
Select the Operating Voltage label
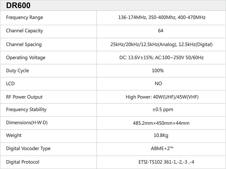26,57
